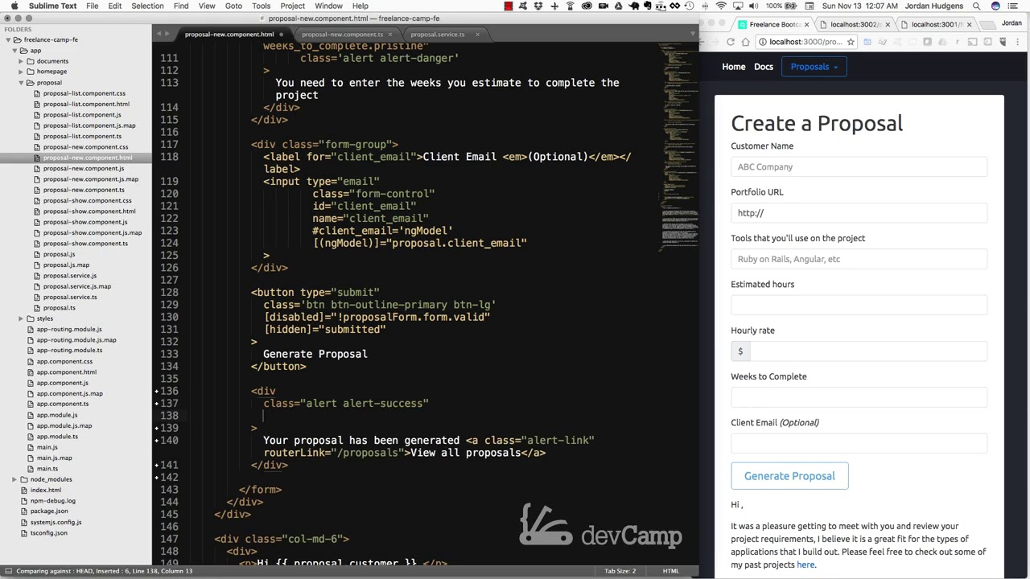
Task: Click the Dropbox menu bar icon
Action: (x=538, y=6)
